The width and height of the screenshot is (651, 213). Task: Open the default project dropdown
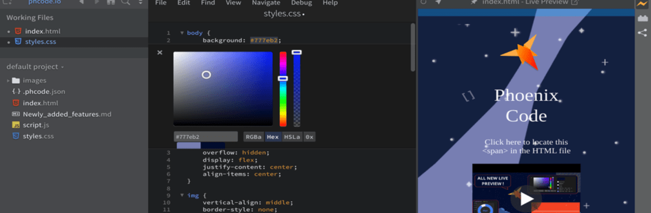click(35, 67)
